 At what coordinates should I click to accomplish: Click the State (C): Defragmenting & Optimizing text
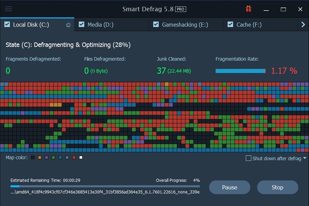68,45
